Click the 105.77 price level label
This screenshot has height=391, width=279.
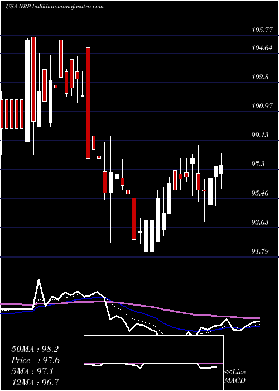(262, 30)
